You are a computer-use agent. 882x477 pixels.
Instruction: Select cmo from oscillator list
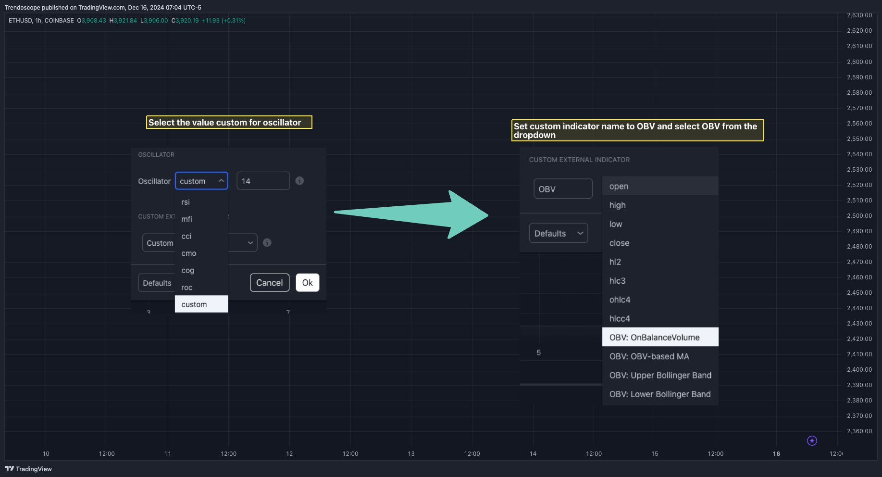point(201,253)
